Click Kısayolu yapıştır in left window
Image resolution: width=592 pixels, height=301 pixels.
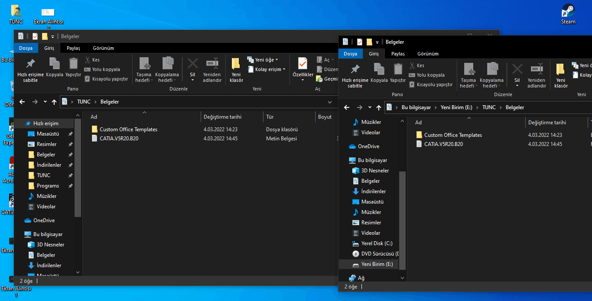click(x=106, y=79)
